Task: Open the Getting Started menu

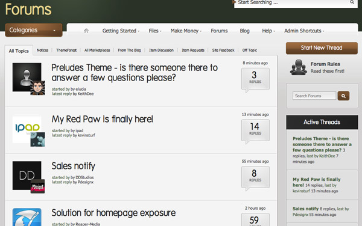Action: [x=121, y=31]
